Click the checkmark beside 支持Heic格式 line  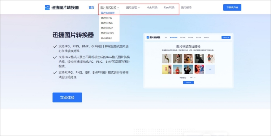55,57
